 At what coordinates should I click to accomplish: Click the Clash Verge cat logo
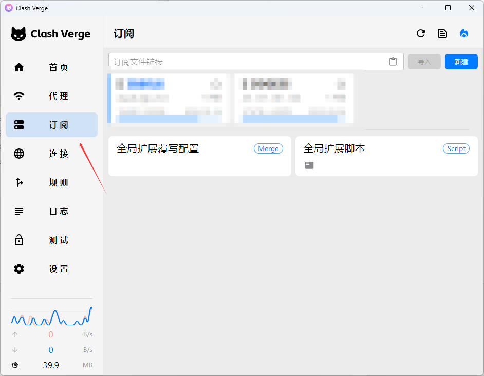[18, 34]
